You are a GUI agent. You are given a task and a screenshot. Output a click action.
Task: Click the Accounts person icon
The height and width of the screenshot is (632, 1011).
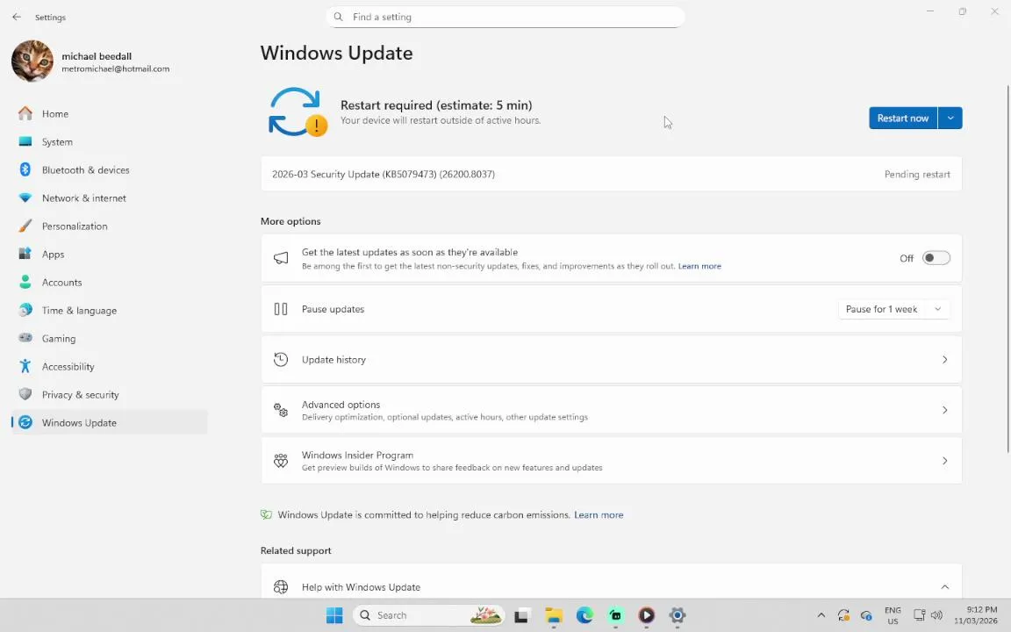[25, 282]
